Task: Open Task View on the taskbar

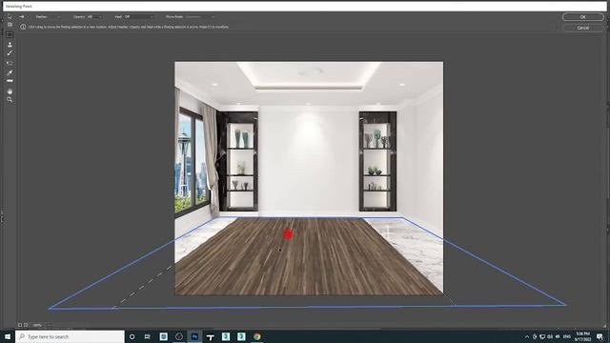Action: click(x=147, y=336)
